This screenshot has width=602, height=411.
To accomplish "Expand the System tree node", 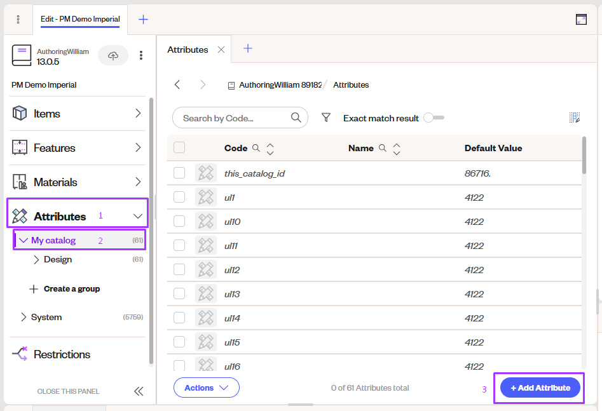I will tap(24, 317).
